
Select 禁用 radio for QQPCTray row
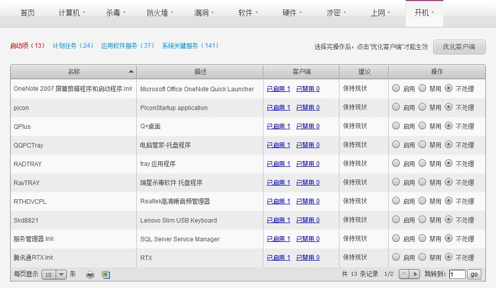(423, 145)
